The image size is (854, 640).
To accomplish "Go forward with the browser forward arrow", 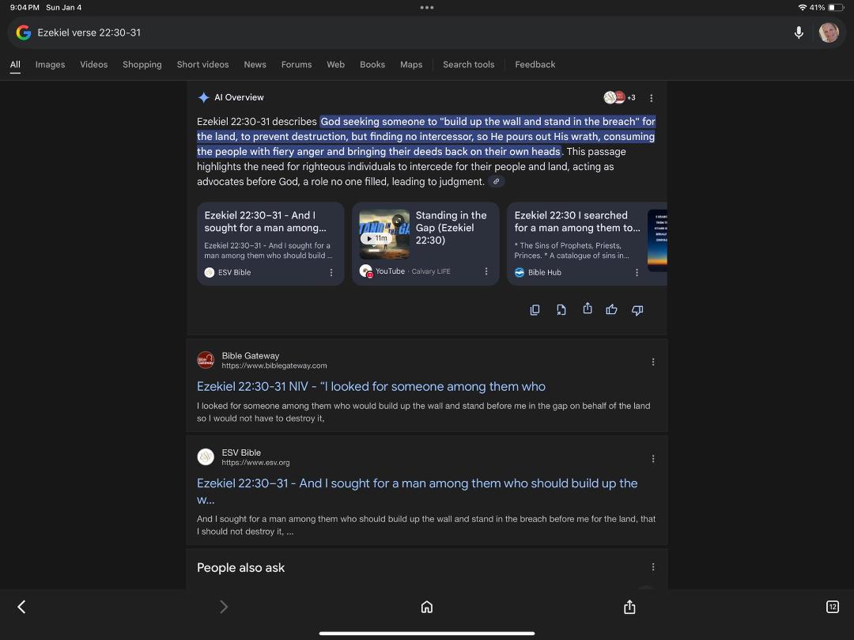I will tap(223, 607).
